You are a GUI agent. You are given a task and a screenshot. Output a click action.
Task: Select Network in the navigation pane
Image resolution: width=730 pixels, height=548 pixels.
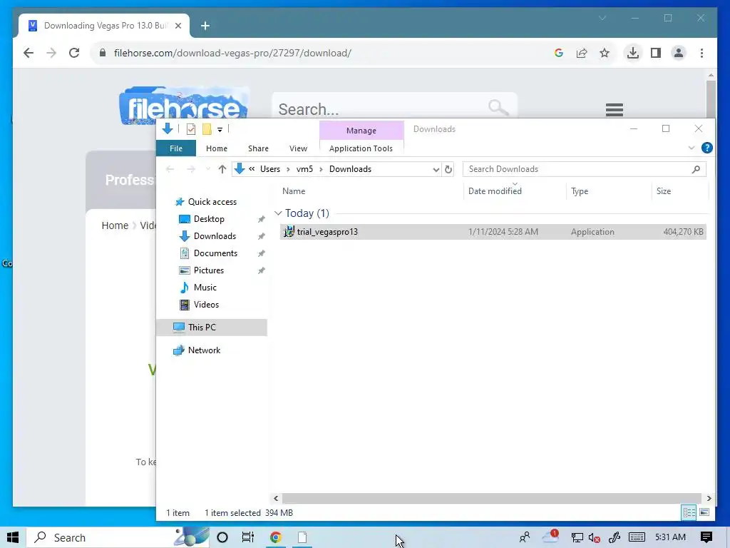click(204, 350)
